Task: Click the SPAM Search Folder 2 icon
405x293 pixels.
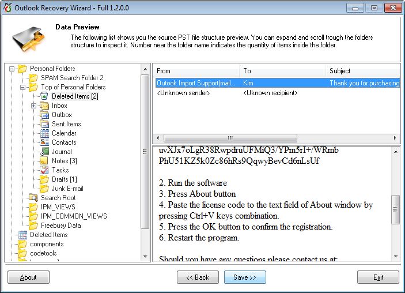Action: tap(33, 78)
